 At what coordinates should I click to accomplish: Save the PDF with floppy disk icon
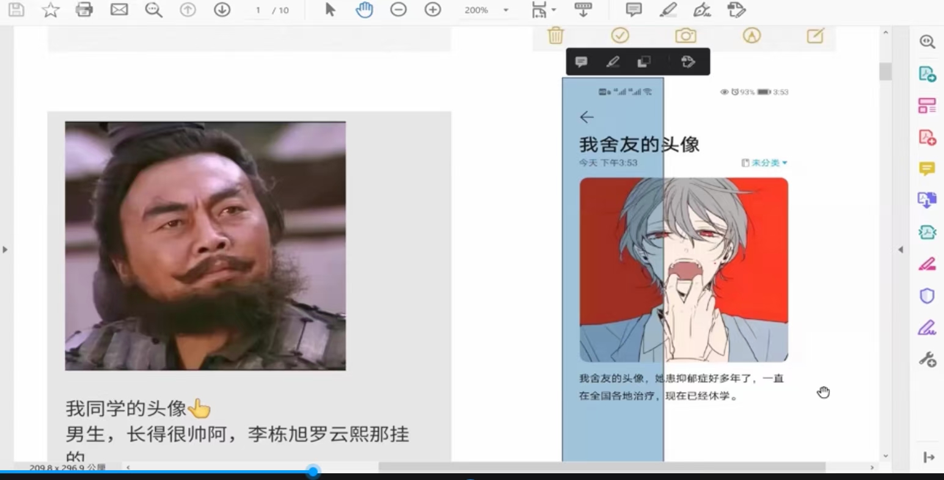pyautogui.click(x=16, y=10)
